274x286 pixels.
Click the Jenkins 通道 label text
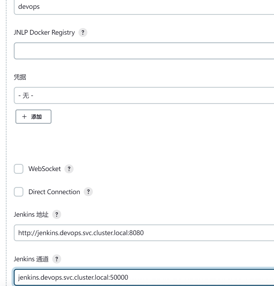point(31,259)
